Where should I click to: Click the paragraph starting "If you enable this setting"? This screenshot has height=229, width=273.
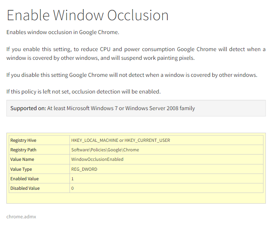pyautogui.click(x=136, y=53)
